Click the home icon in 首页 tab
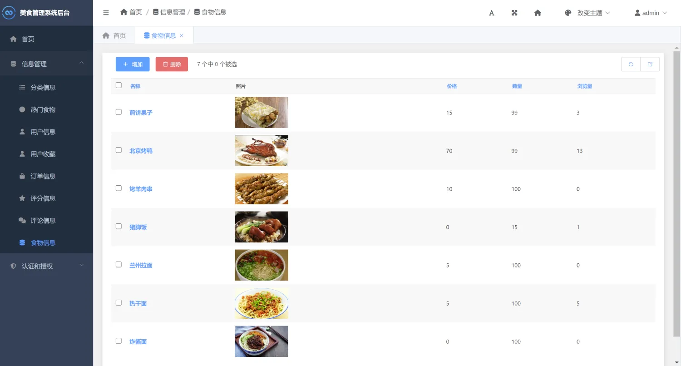 [106, 35]
